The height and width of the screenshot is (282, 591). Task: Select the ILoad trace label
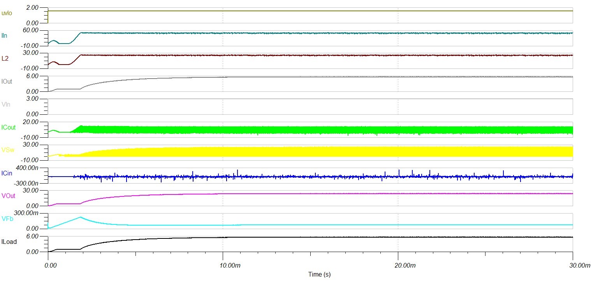pyautogui.click(x=9, y=242)
